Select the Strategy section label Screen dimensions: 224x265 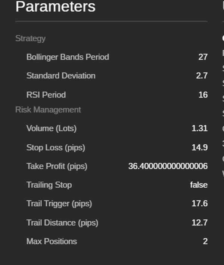tap(30, 38)
